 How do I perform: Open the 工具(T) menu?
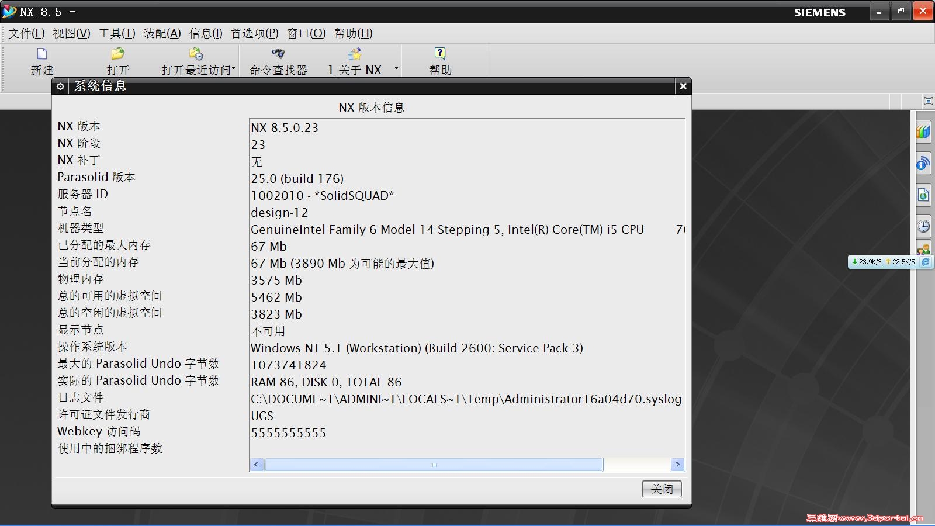(x=117, y=33)
